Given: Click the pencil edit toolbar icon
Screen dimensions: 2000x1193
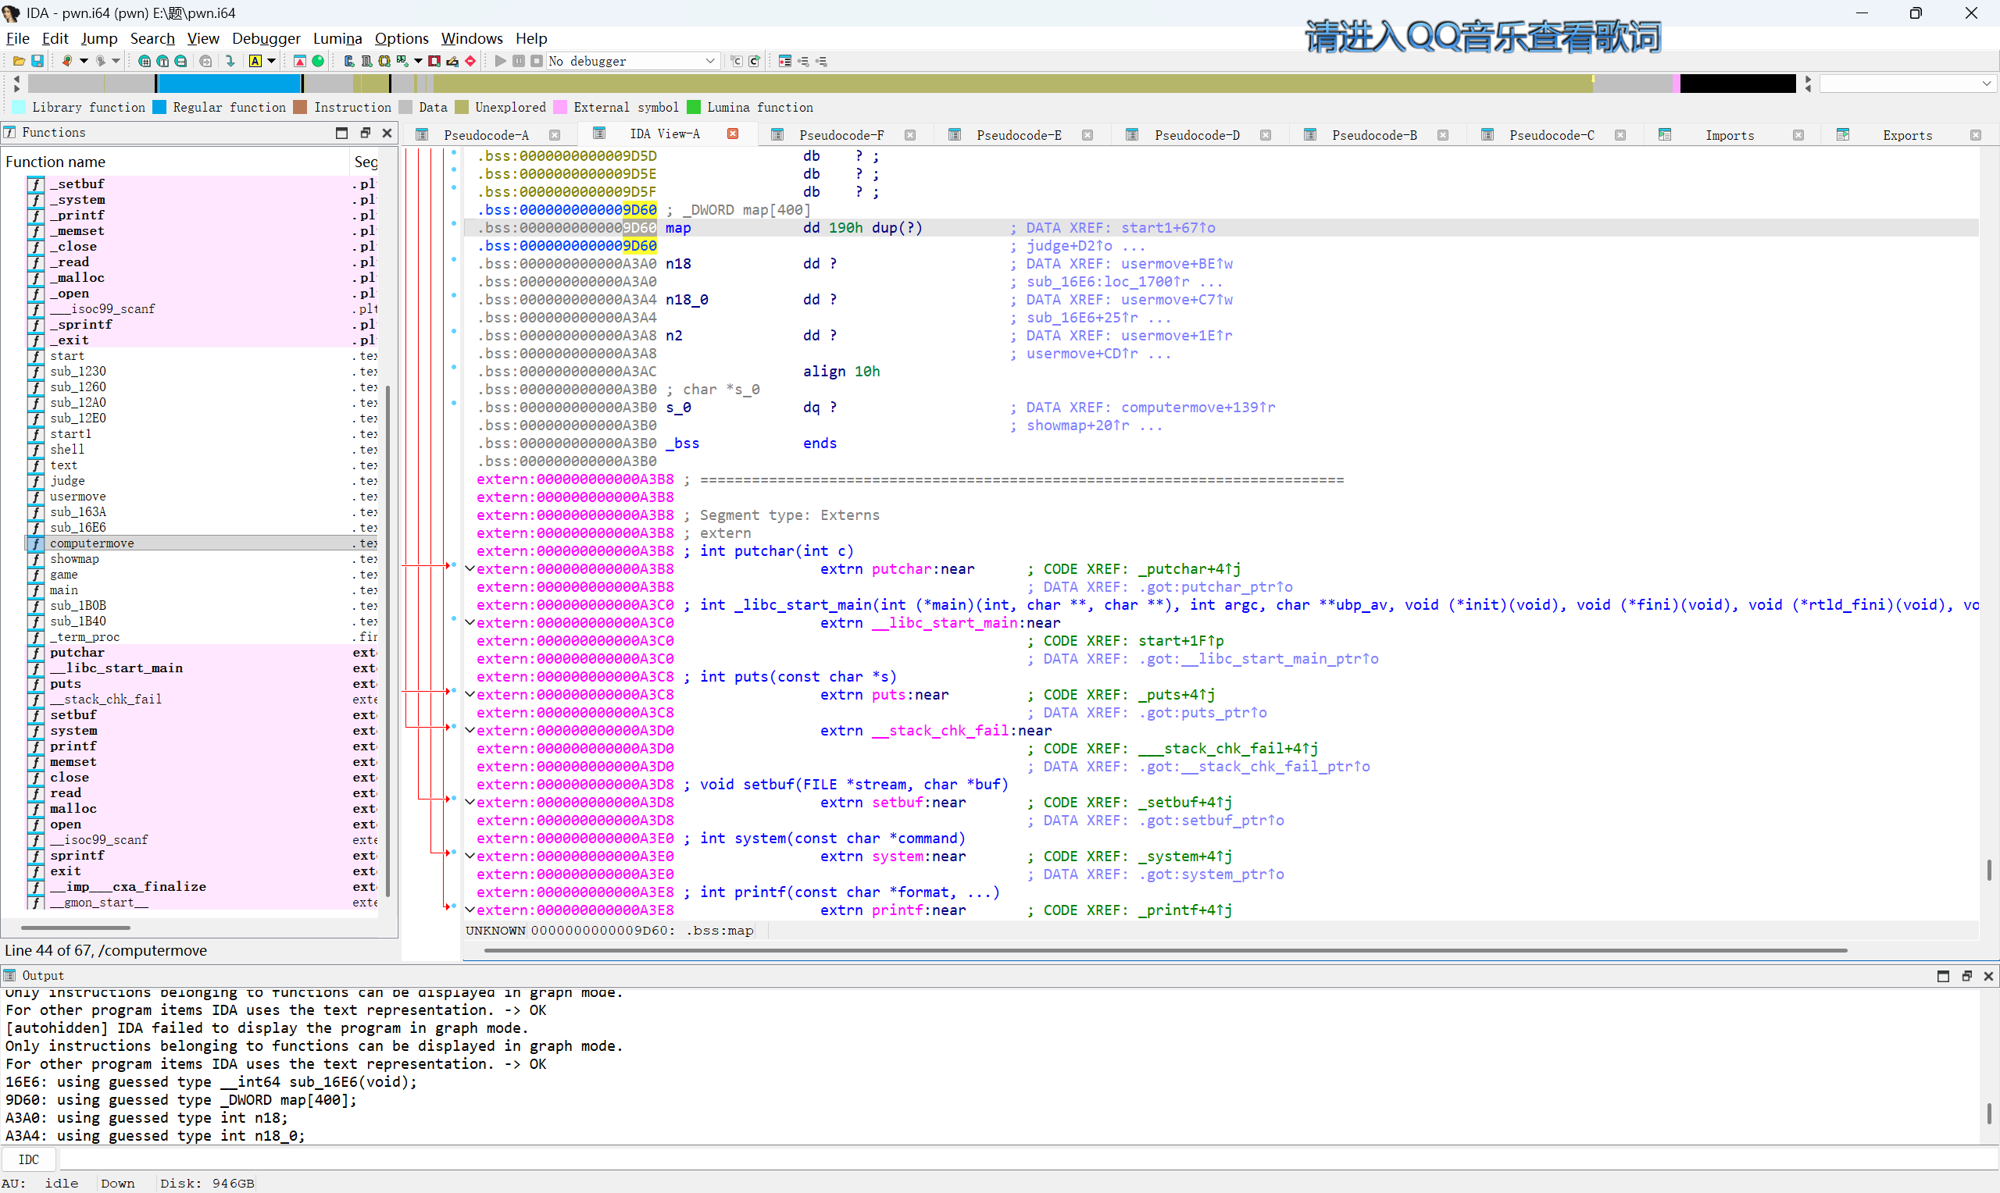Looking at the screenshot, I should click(452, 61).
